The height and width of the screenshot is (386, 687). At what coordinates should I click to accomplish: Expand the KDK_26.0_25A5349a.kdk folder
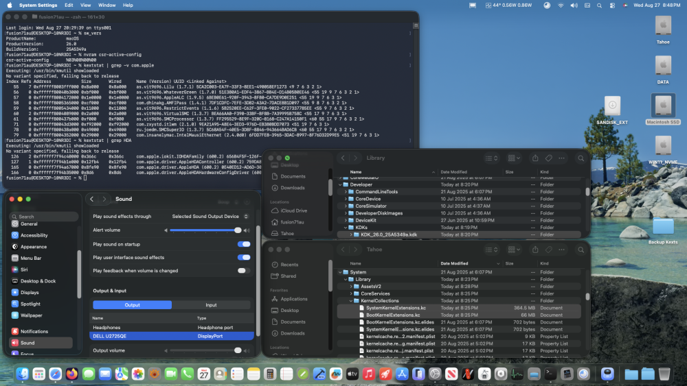pos(351,234)
